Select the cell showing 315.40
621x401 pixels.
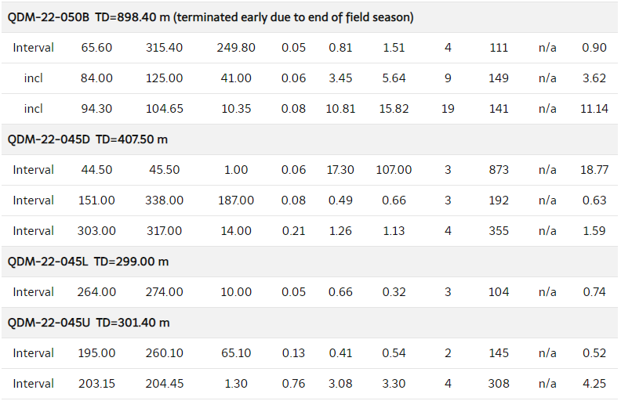point(164,48)
